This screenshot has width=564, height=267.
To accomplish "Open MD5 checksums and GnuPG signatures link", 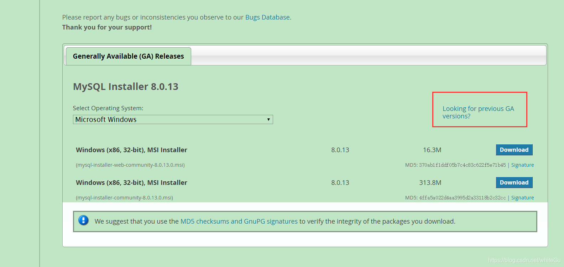I will 239,221.
